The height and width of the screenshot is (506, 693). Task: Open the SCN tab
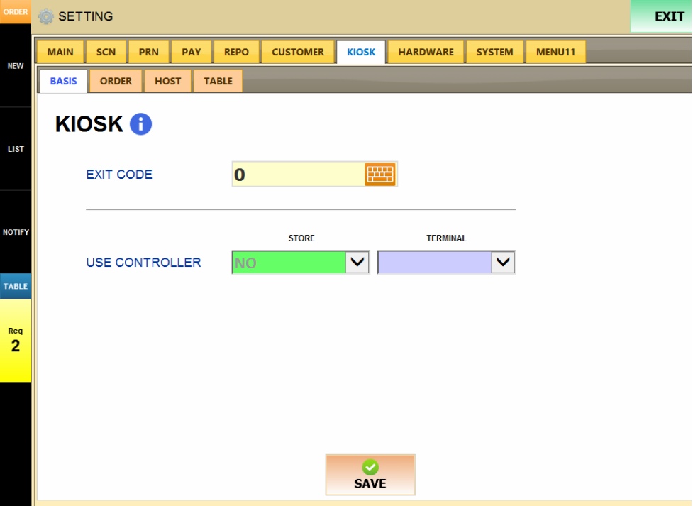(x=106, y=52)
